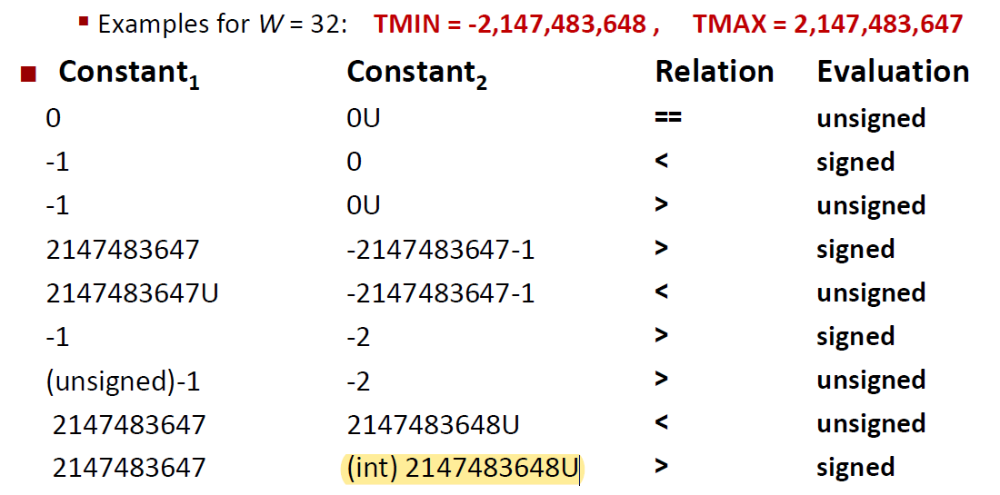This screenshot has height=495, width=1000.
Task: Click the first 0U in Constant2
Action: click(x=364, y=118)
